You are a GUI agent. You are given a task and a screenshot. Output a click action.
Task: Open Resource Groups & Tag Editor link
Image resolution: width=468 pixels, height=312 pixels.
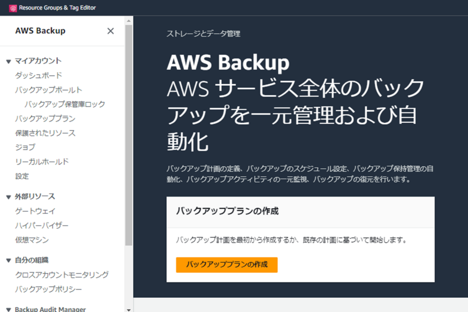[57, 8]
